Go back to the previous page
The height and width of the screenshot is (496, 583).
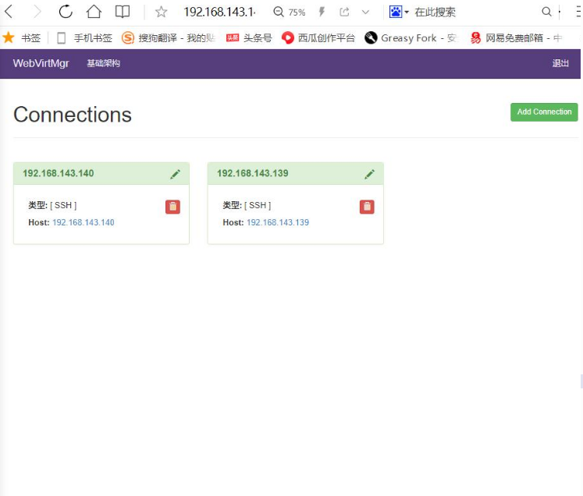tap(9, 12)
